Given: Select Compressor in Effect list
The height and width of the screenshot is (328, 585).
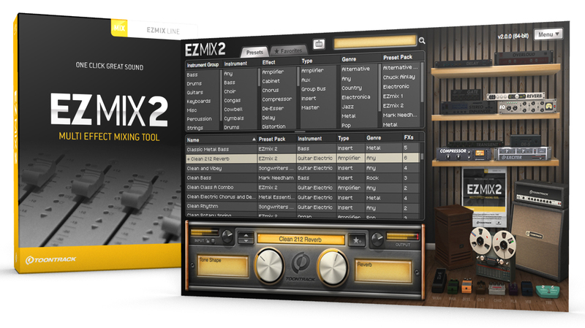Looking at the screenshot, I should [x=277, y=99].
